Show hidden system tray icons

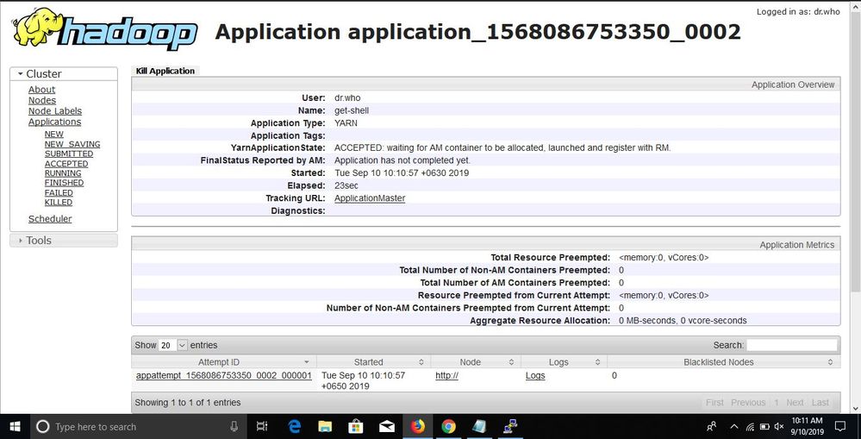[733, 426]
